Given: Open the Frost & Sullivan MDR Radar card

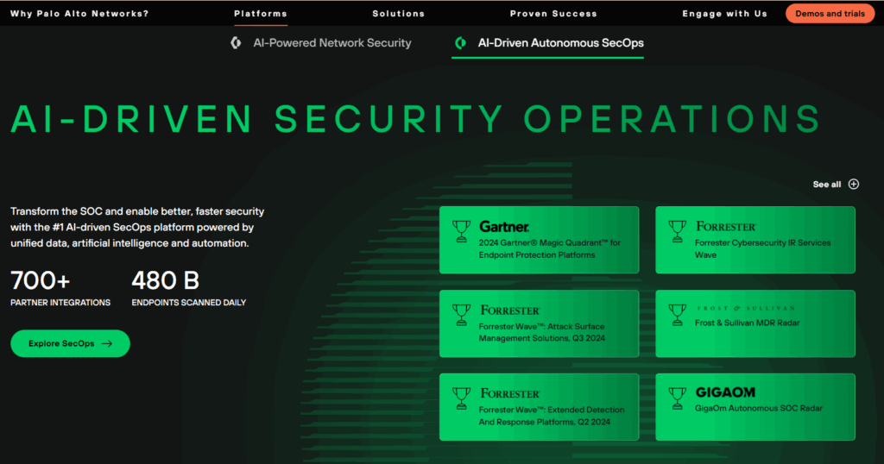Looking at the screenshot, I should 755,323.
